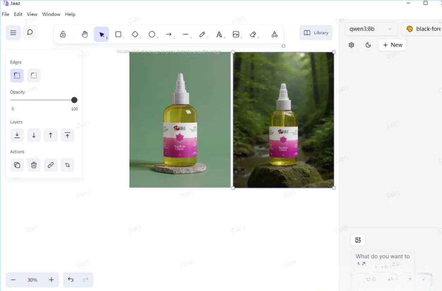
Task: Select the Diamond shape tool
Action: [x=135, y=34]
